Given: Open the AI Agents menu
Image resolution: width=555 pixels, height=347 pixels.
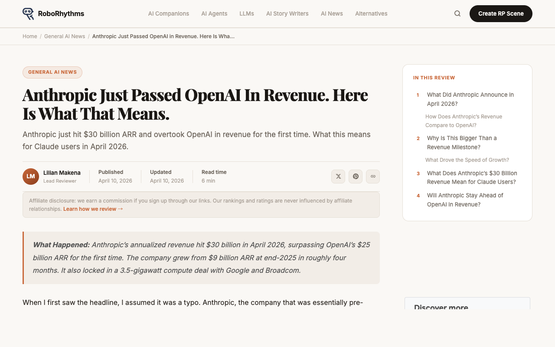Looking at the screenshot, I should [x=214, y=13].
